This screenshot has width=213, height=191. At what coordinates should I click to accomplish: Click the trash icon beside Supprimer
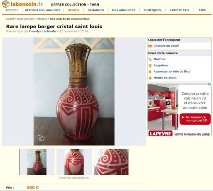point(150,66)
